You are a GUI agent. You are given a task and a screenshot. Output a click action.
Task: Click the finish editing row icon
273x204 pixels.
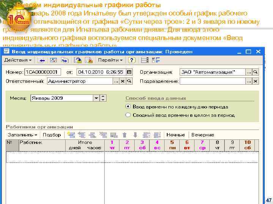(x=114, y=135)
